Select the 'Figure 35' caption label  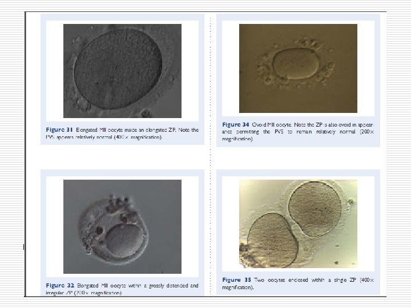click(x=236, y=280)
